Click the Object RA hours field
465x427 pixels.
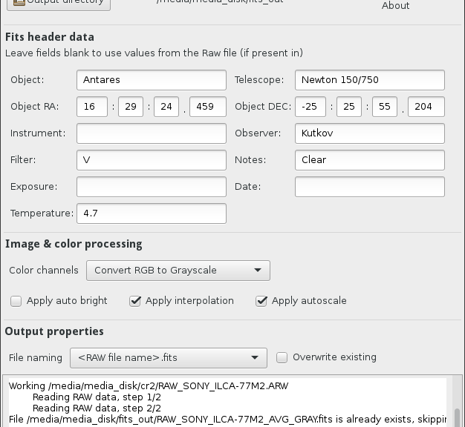coord(92,107)
